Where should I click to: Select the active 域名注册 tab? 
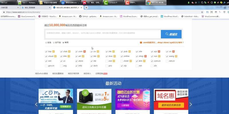pyautogui.click(x=68, y=8)
